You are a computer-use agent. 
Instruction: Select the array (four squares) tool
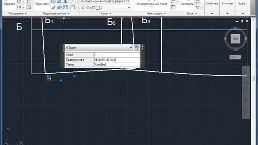click(65, 7)
